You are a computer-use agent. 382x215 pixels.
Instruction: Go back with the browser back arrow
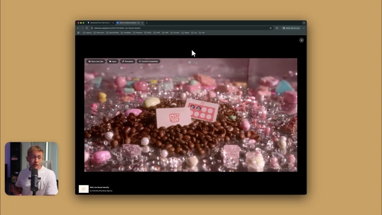click(x=78, y=28)
